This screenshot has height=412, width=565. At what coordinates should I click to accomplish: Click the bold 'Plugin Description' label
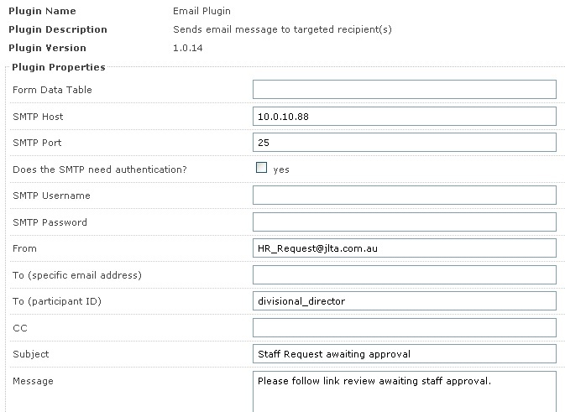58,29
